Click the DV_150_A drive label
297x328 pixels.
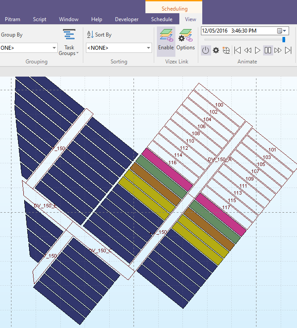[220, 160]
